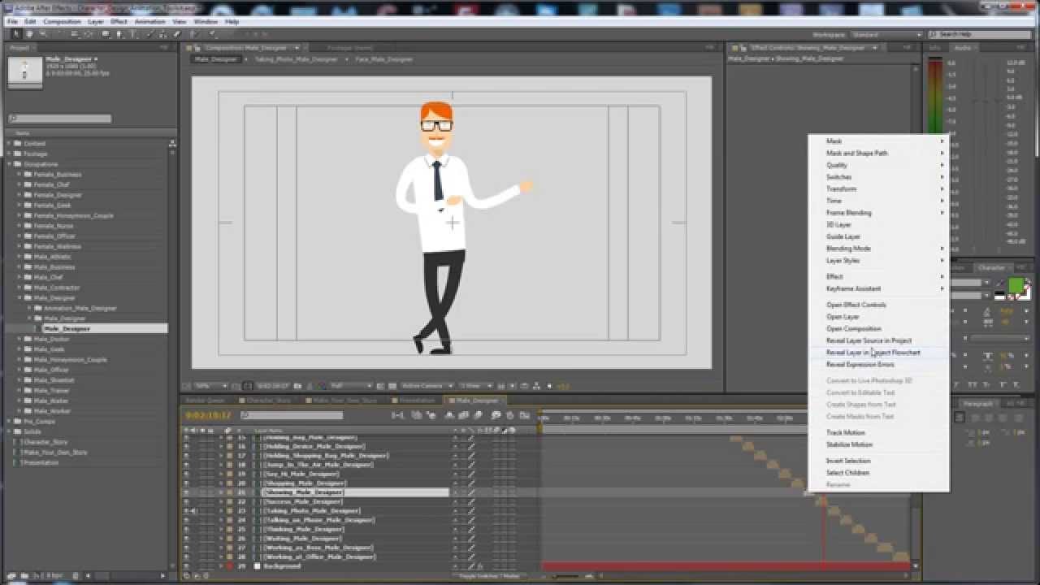Select the Hand tool in toolbar

[x=29, y=34]
